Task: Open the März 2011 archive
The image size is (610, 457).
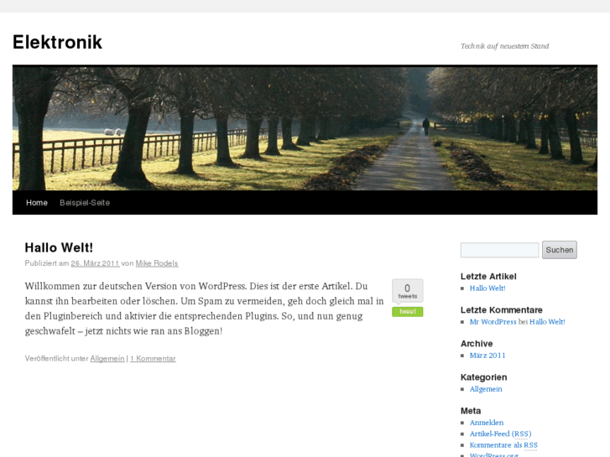Action: 487,356
